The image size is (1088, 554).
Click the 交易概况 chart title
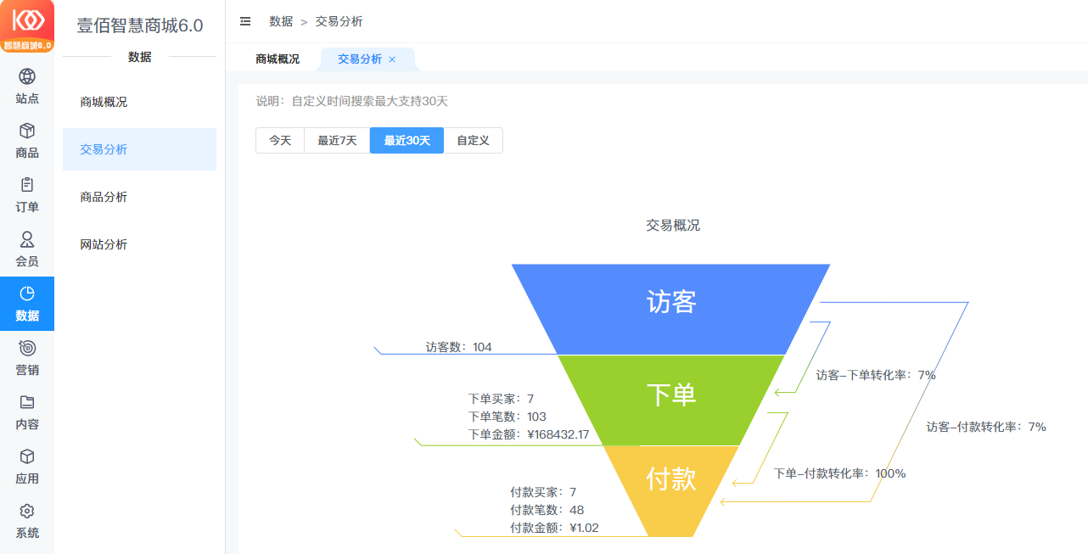tap(673, 226)
